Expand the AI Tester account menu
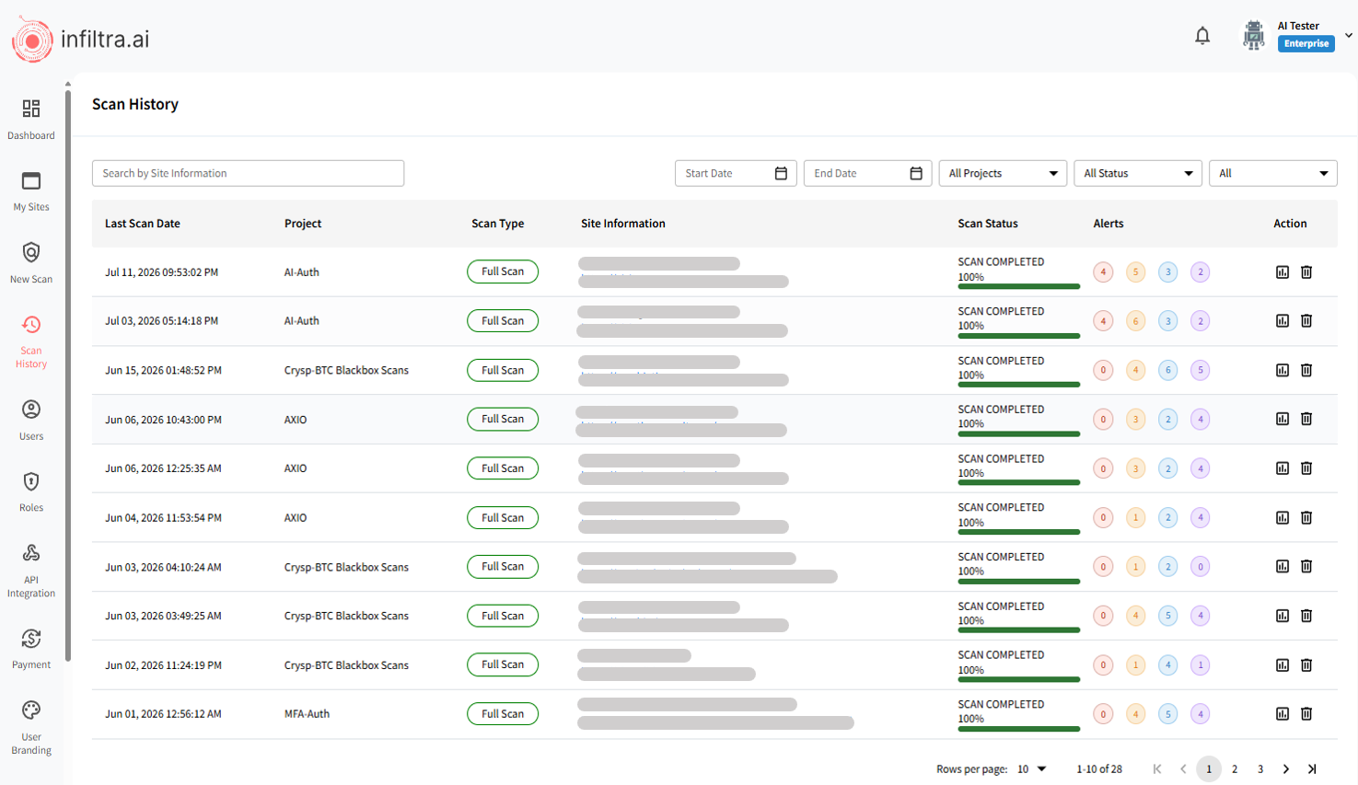This screenshot has width=1358, height=785. [x=1349, y=35]
